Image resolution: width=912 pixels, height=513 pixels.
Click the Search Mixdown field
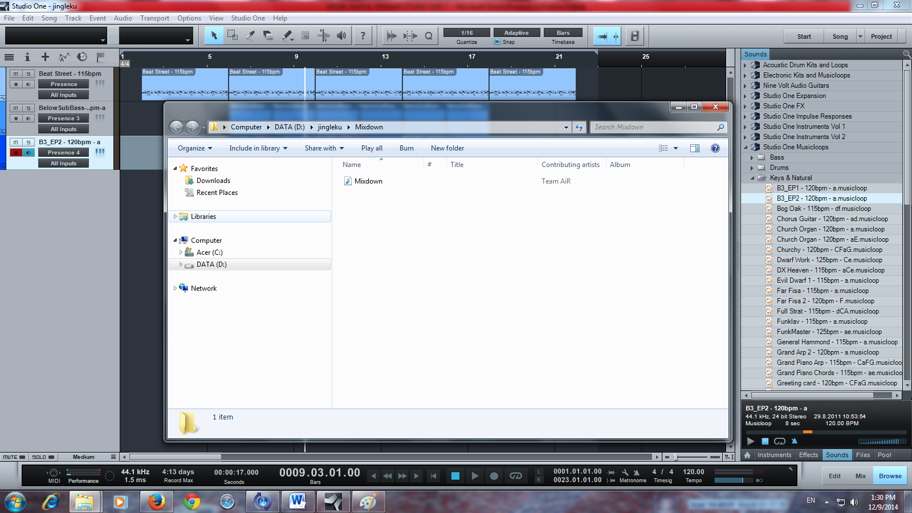653,127
